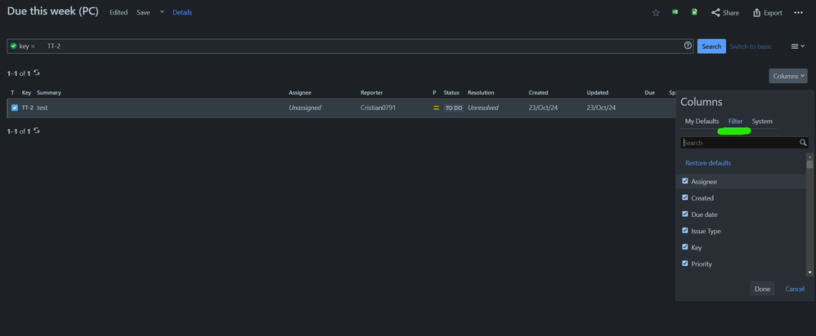This screenshot has width=816, height=336.
Task: Sort by the Assignee column header
Action: click(300, 93)
